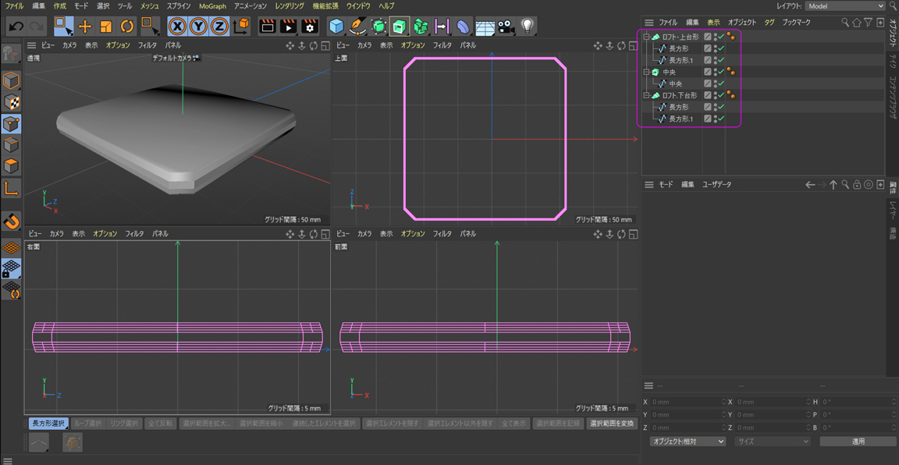This screenshot has height=465, width=899.
Task: Open the オブジェクト:相対 dropdown
Action: click(687, 442)
